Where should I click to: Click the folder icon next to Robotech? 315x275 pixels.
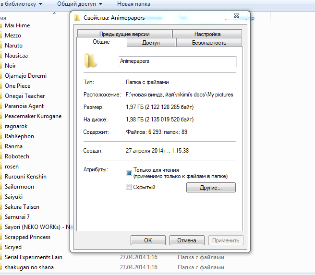tap(1, 156)
